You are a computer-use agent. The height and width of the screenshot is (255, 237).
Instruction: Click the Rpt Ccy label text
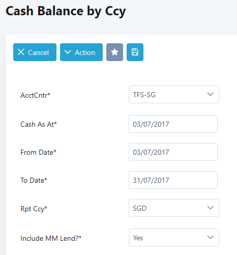click(x=34, y=209)
